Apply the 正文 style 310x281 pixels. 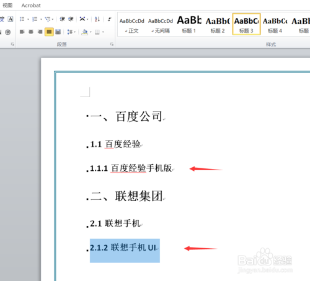pos(131,25)
